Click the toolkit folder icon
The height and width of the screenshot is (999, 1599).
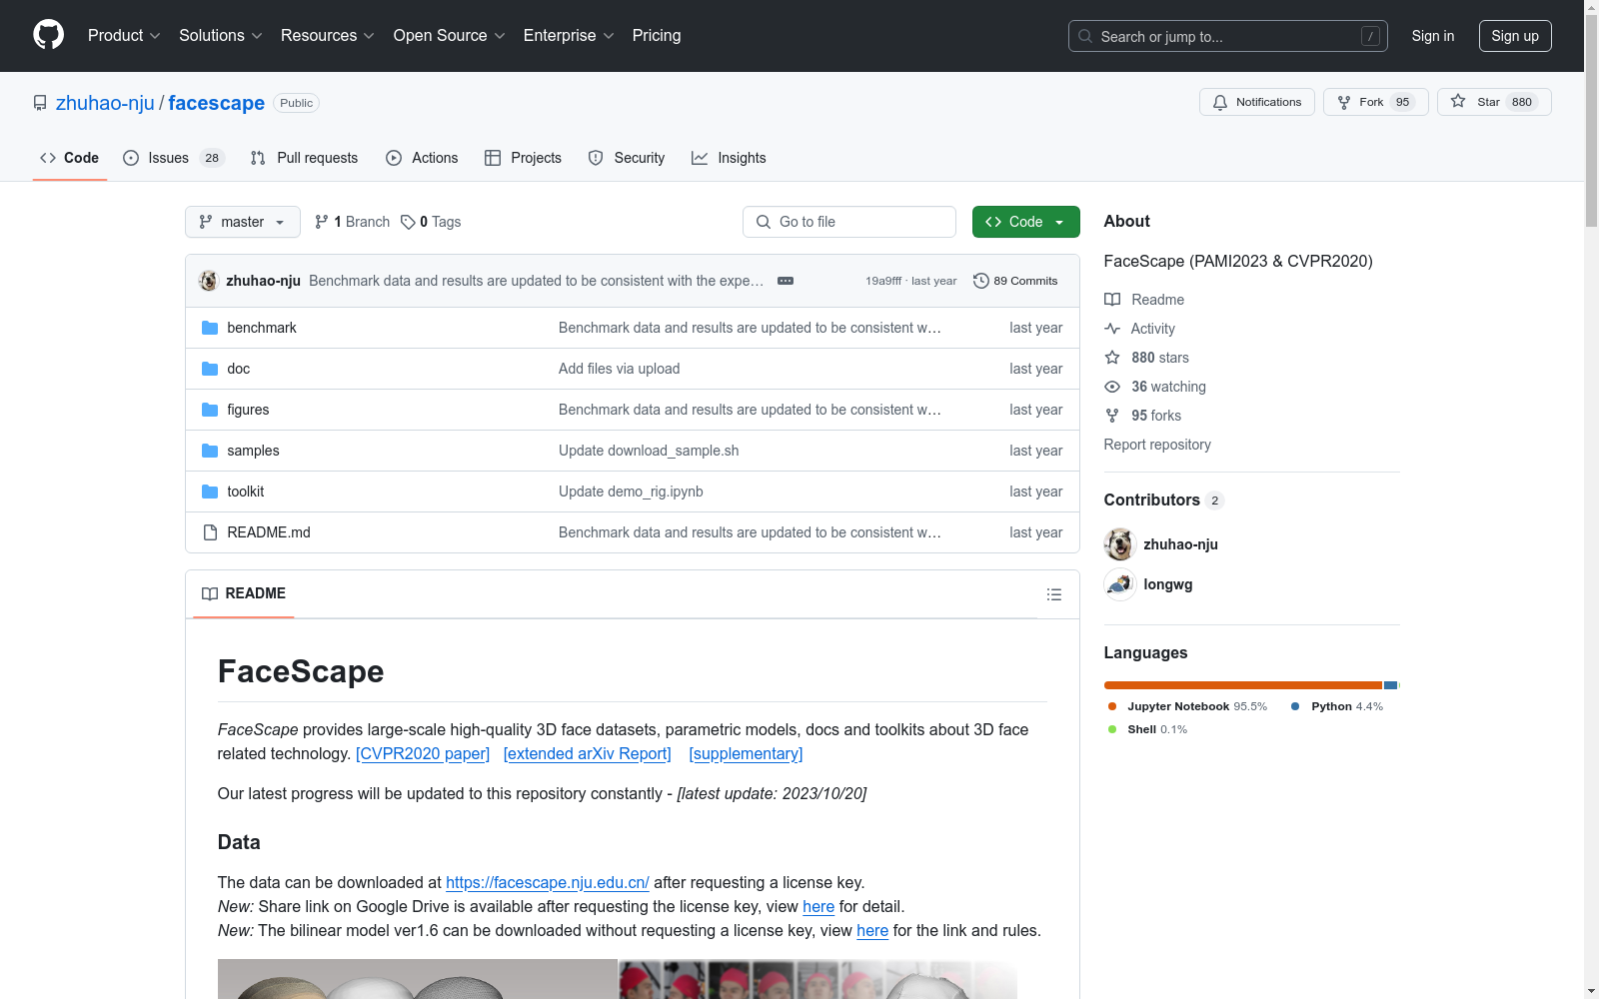point(210,492)
